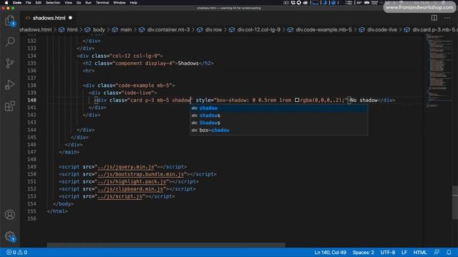Choose the 'shadow' autocomplete suggestion
The height and width of the screenshot is (257, 458).
278,108
